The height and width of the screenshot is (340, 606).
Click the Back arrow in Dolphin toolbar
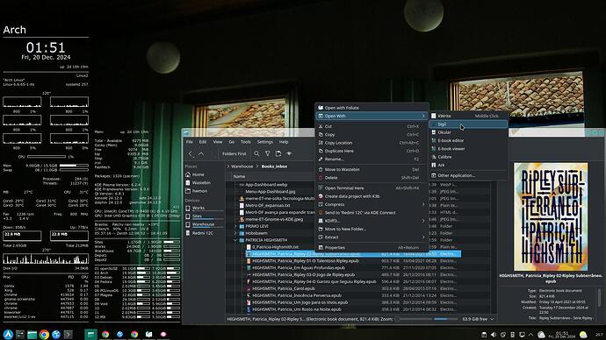point(191,153)
